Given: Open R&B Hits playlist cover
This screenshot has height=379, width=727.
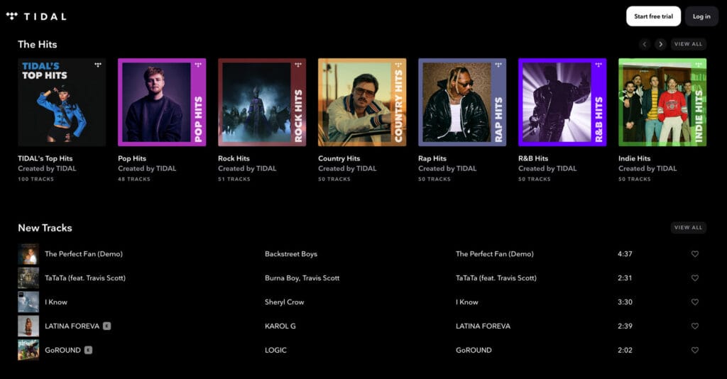Looking at the screenshot, I should coord(562,102).
